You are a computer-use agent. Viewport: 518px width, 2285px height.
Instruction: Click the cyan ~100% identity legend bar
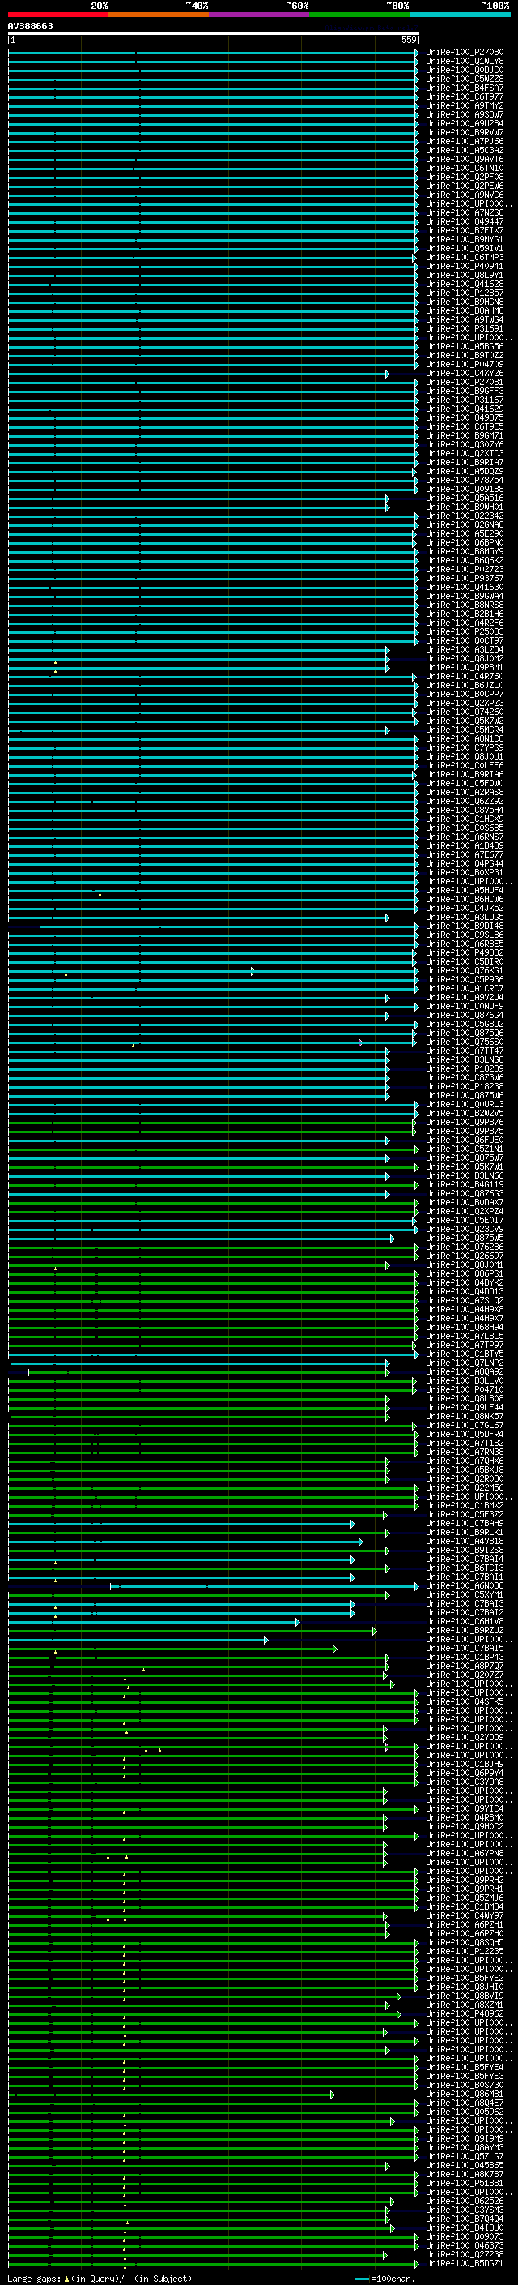coord(461,15)
